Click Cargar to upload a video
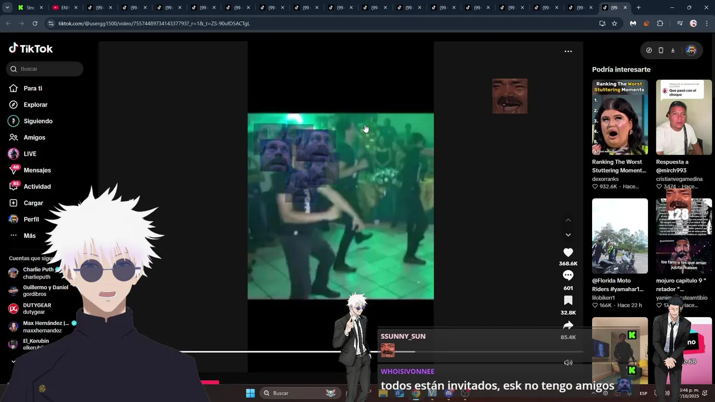715x402 pixels. click(33, 203)
